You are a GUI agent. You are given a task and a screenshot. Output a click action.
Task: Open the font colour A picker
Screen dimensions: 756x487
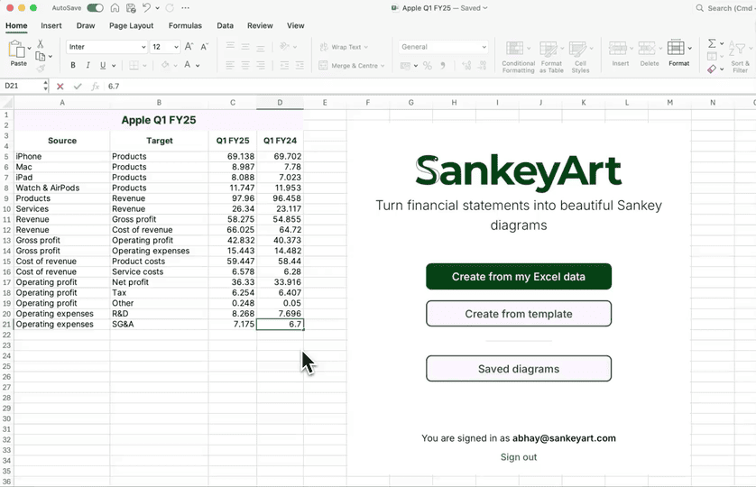pos(187,66)
